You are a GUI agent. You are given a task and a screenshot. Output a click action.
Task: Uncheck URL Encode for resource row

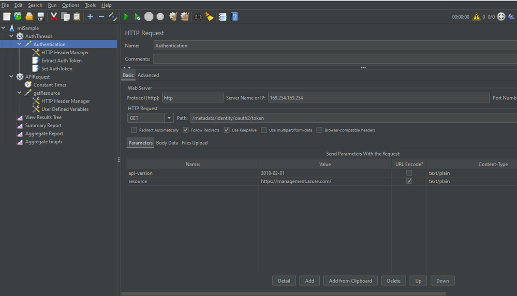(409, 181)
